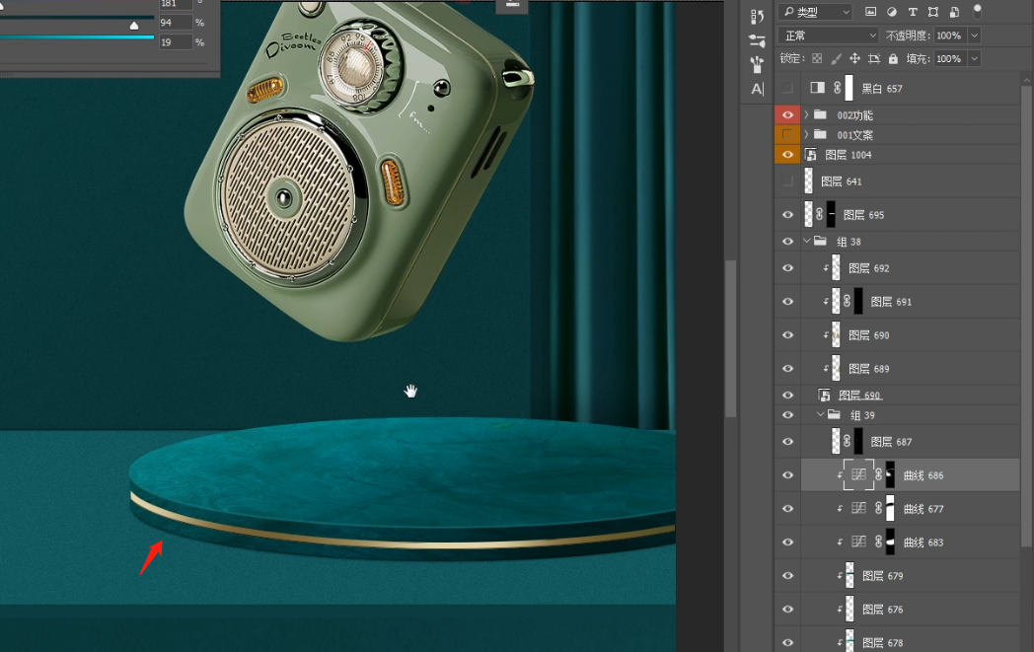Click the slider handle beside value 94
Viewport: 1034px width, 652px height.
(x=134, y=26)
